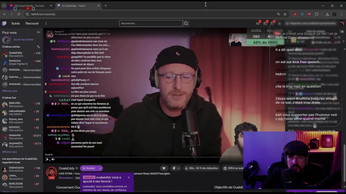The image size is (346, 194).
Task: Expand live channels with Afficher plus
Action: point(9,152)
